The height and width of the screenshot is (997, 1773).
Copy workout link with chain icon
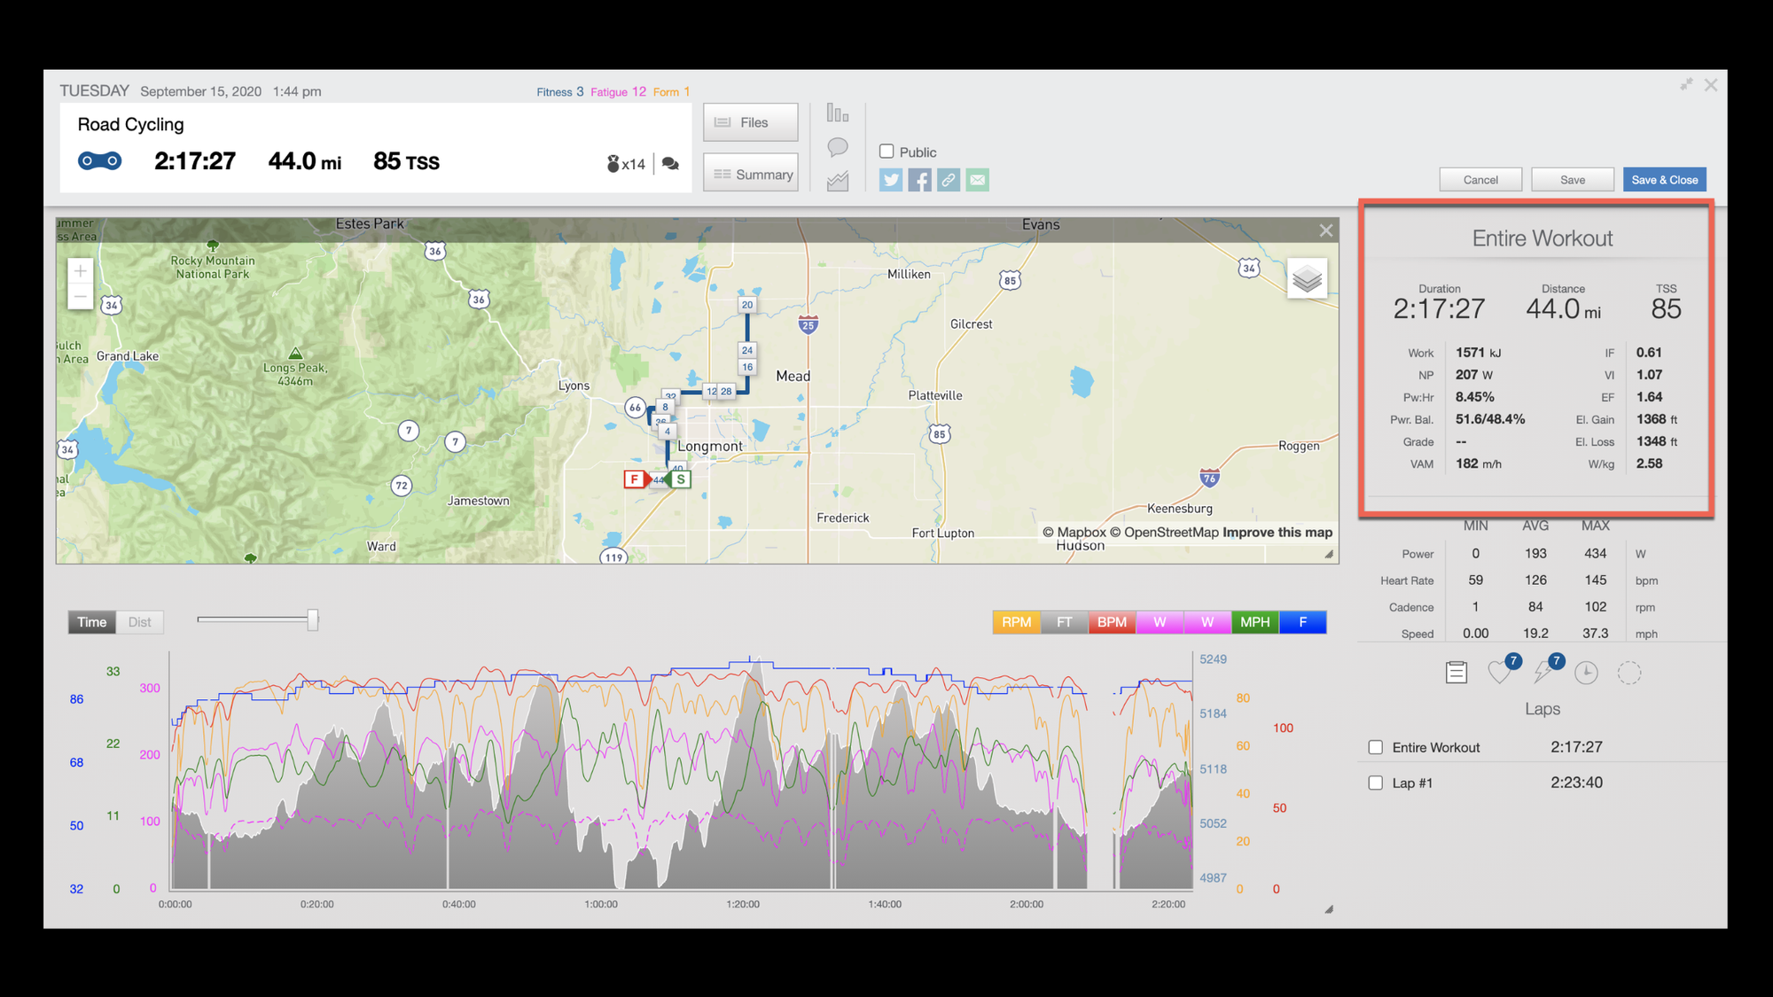coord(949,181)
